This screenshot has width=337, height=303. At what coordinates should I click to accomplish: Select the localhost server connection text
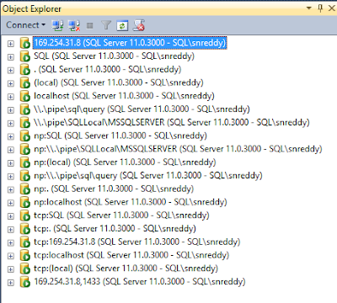point(124,96)
